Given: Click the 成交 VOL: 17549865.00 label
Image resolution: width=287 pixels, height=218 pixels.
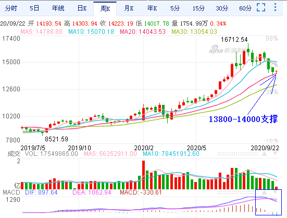Looking at the screenshot, I should click(x=43, y=154).
